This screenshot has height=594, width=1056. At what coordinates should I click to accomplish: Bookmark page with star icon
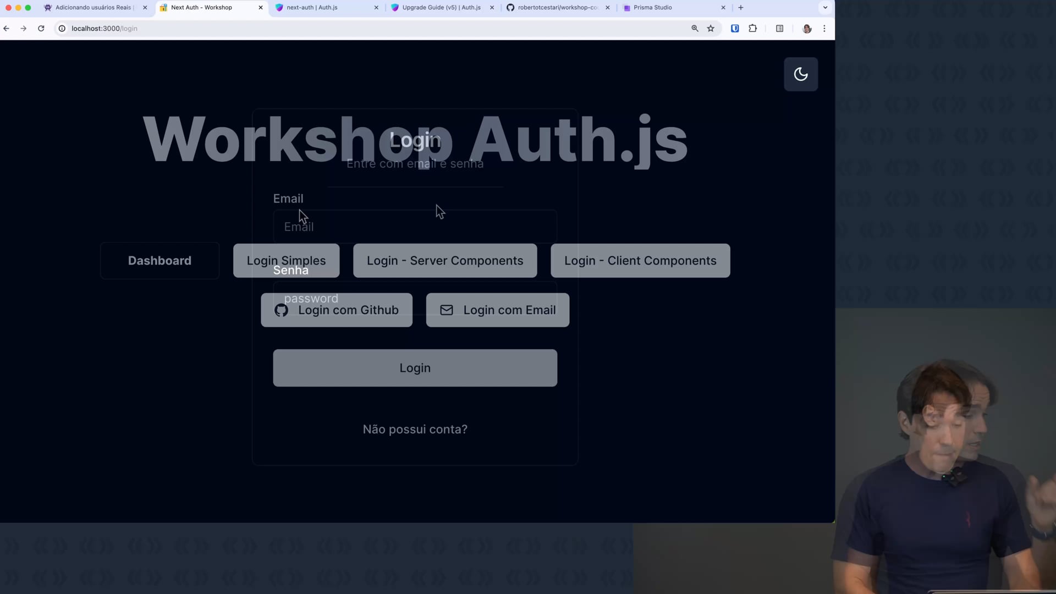(x=711, y=29)
